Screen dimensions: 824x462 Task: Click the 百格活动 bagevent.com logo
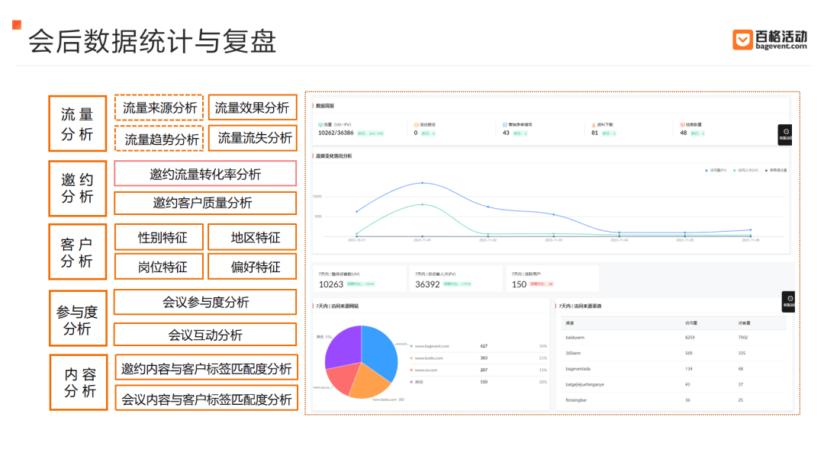click(770, 40)
